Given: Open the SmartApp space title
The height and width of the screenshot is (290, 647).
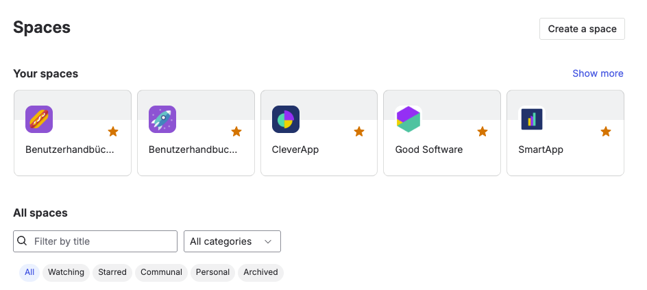Looking at the screenshot, I should pos(541,149).
